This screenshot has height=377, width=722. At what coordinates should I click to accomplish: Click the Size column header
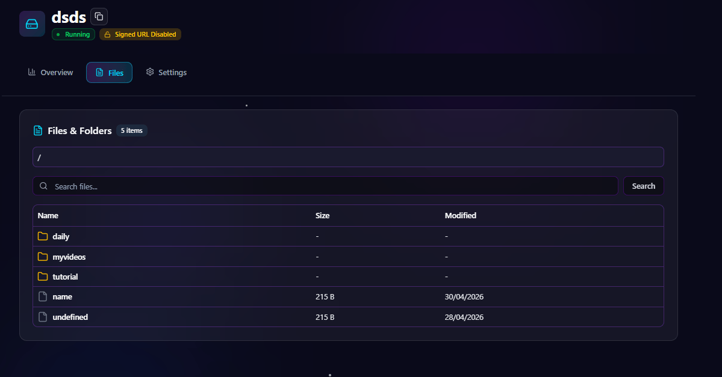click(x=322, y=216)
